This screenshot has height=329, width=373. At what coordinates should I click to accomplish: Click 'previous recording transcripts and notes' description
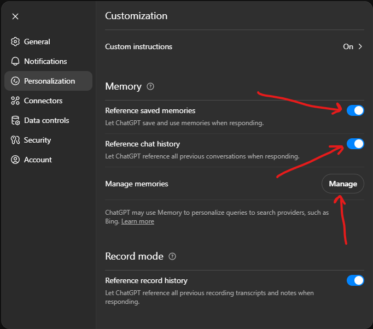click(209, 297)
